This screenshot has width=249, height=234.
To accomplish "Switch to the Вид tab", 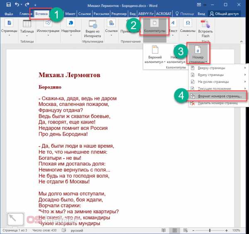I will tap(132, 14).
